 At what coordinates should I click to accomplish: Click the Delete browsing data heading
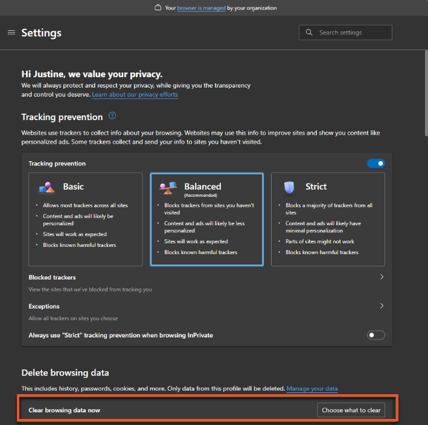(65, 372)
